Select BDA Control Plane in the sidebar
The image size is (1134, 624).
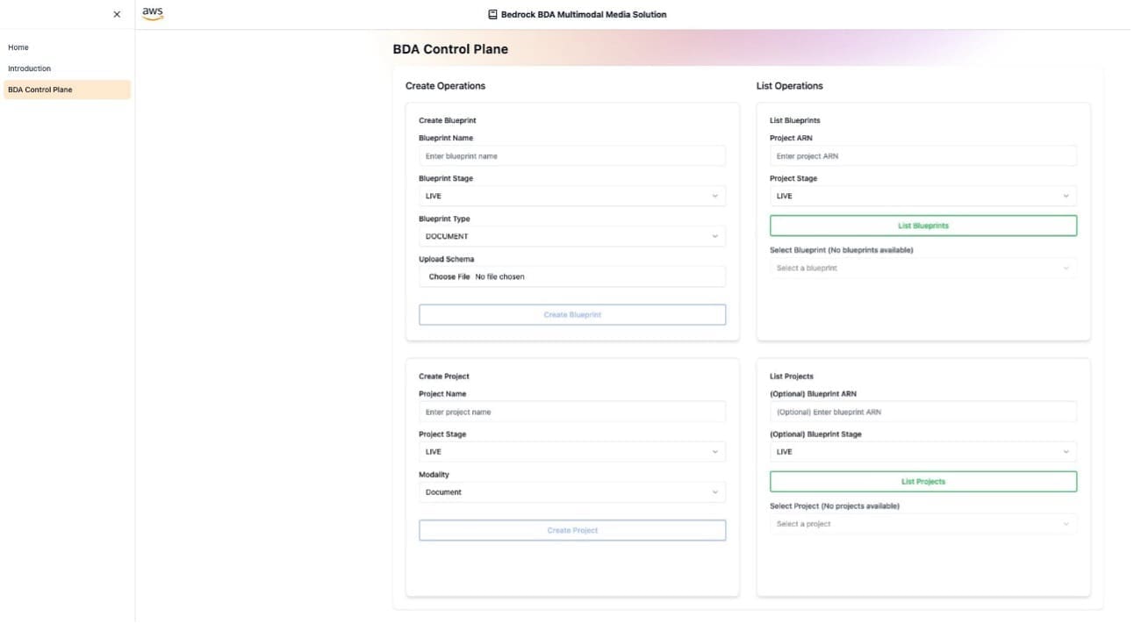tap(41, 88)
